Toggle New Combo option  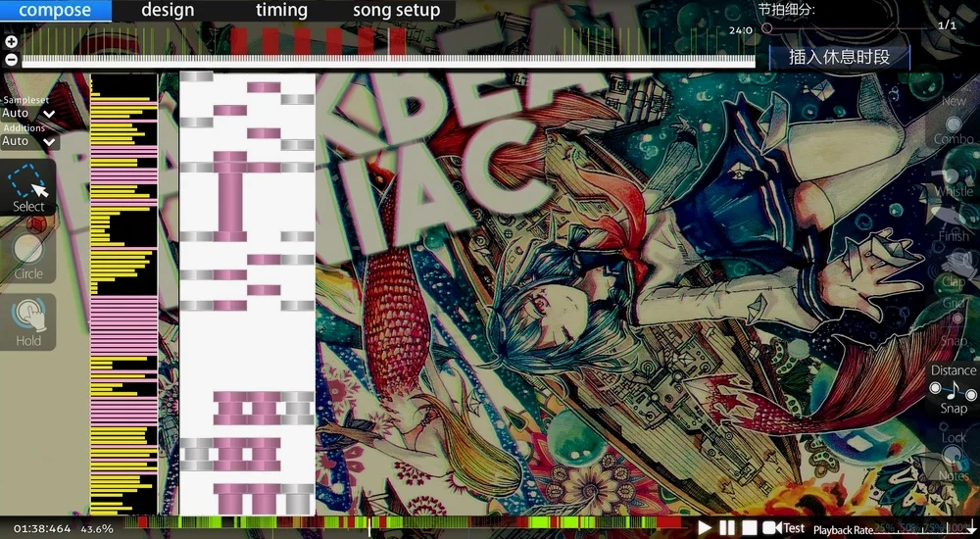(x=954, y=121)
